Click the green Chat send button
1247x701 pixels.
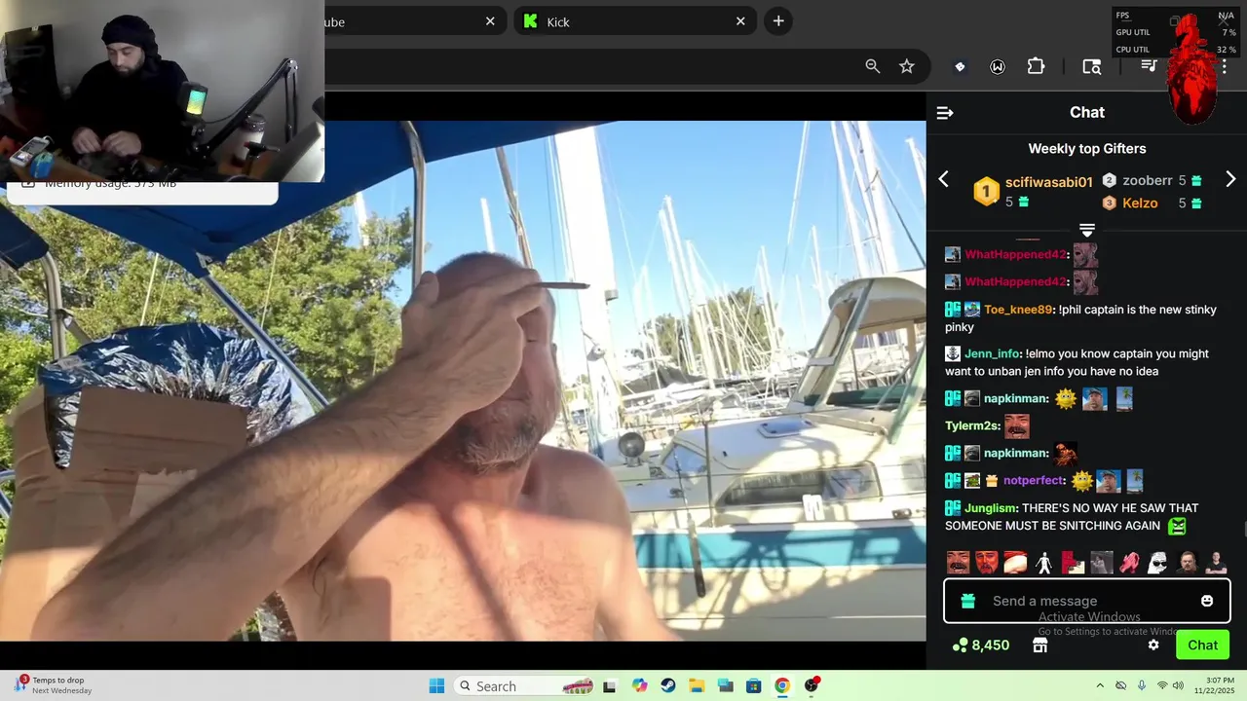click(1202, 645)
